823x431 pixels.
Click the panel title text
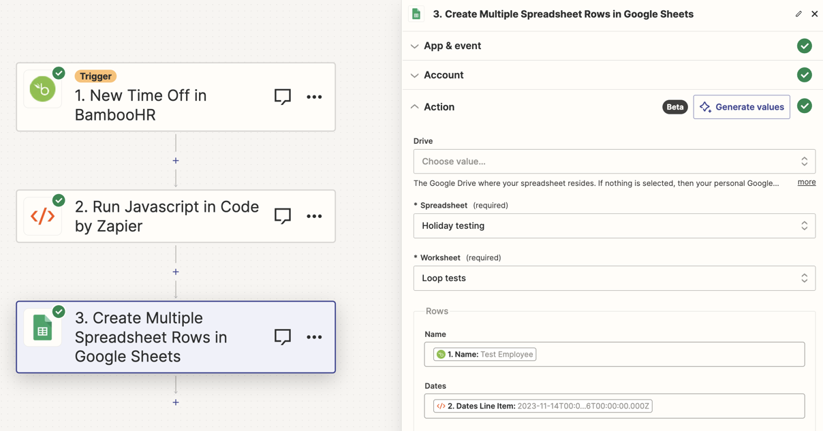tap(563, 14)
